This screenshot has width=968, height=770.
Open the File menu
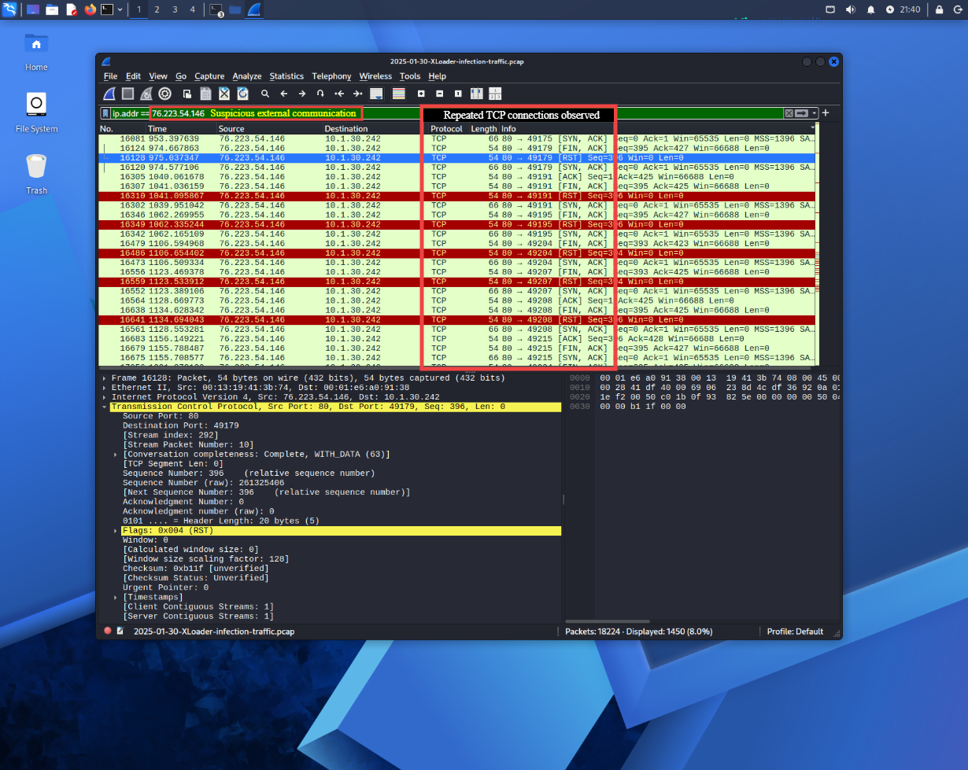(x=110, y=76)
